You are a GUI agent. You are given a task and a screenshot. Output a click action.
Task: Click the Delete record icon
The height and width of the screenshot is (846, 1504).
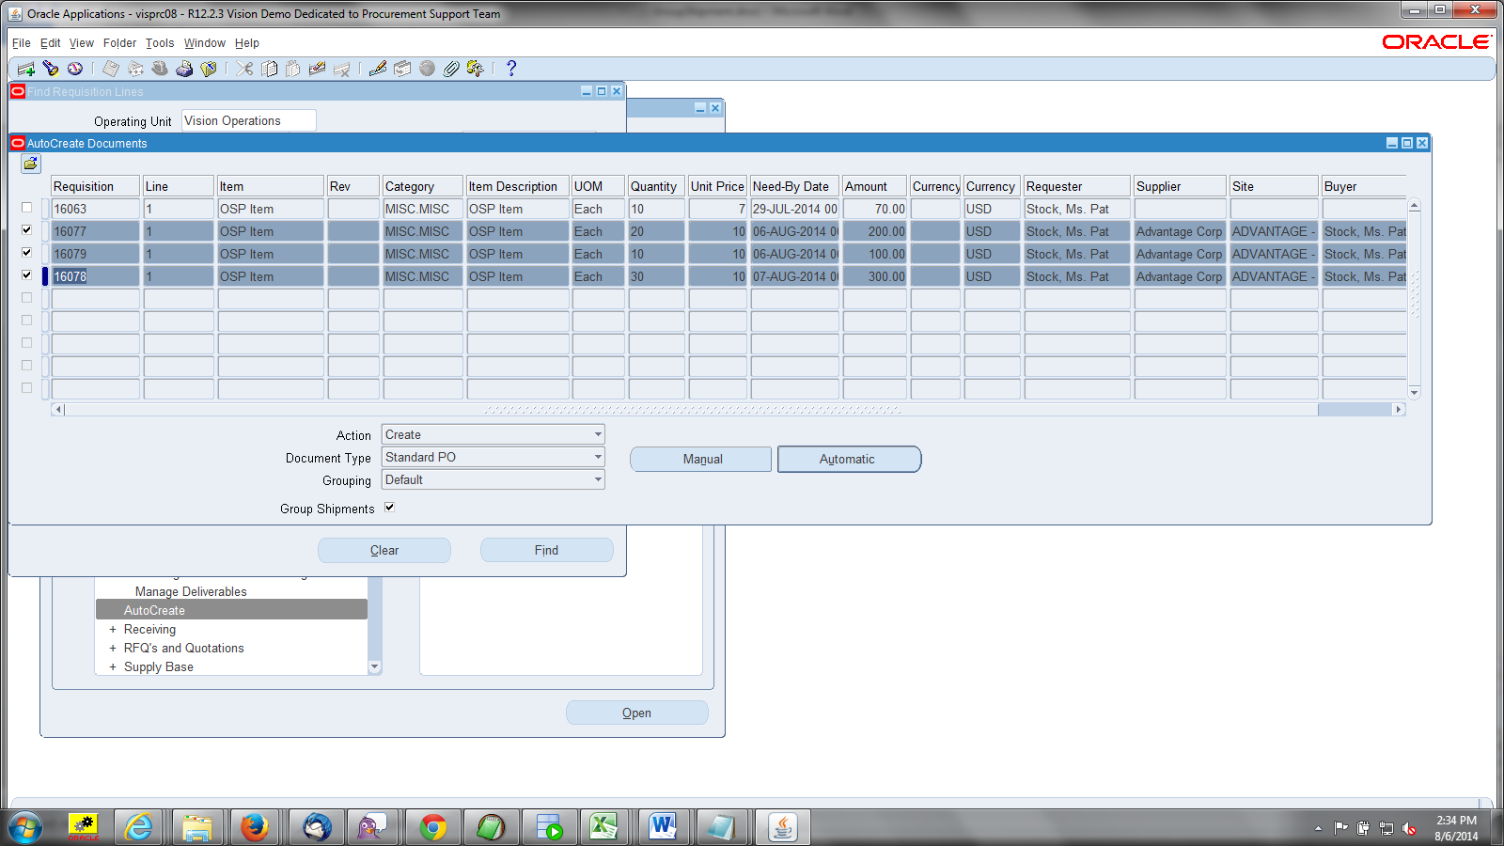click(x=342, y=69)
